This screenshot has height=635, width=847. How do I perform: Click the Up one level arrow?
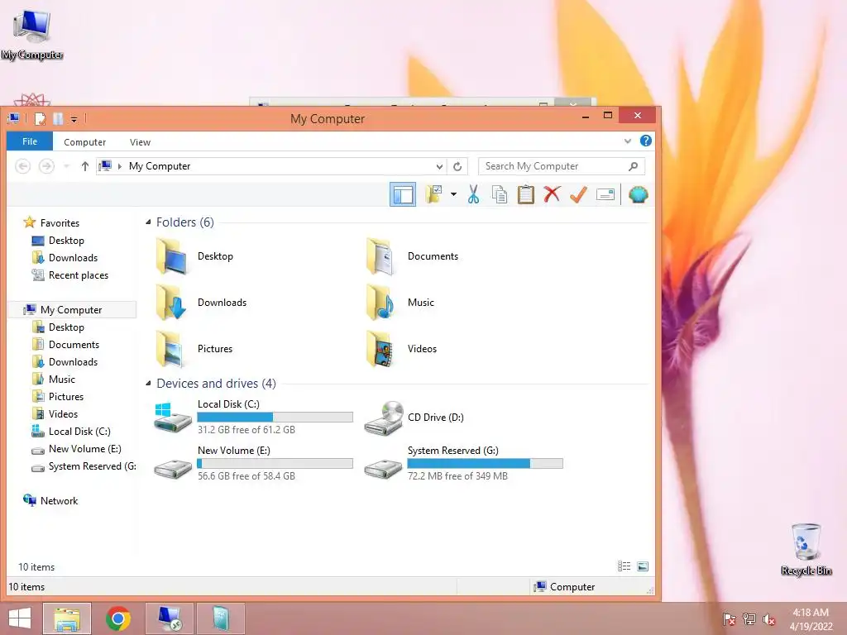(85, 166)
